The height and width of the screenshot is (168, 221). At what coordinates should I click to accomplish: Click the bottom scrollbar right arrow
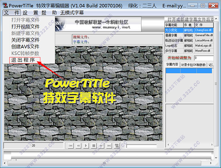click(x=211, y=163)
